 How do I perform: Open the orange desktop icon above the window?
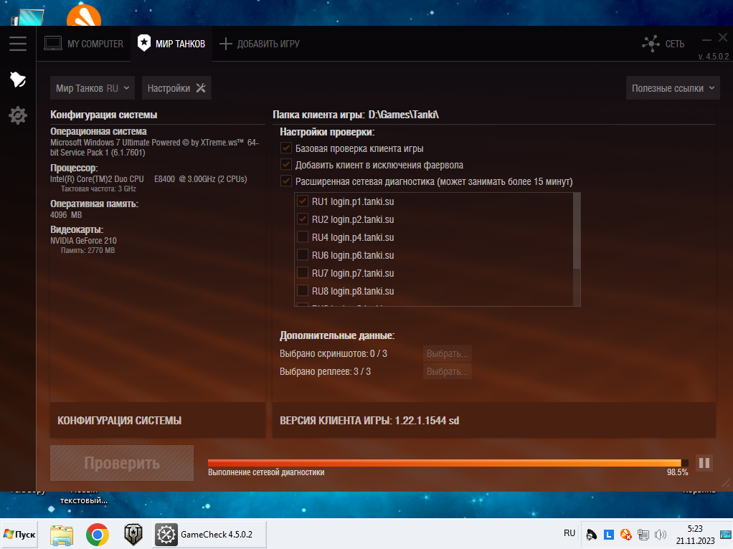click(x=84, y=15)
